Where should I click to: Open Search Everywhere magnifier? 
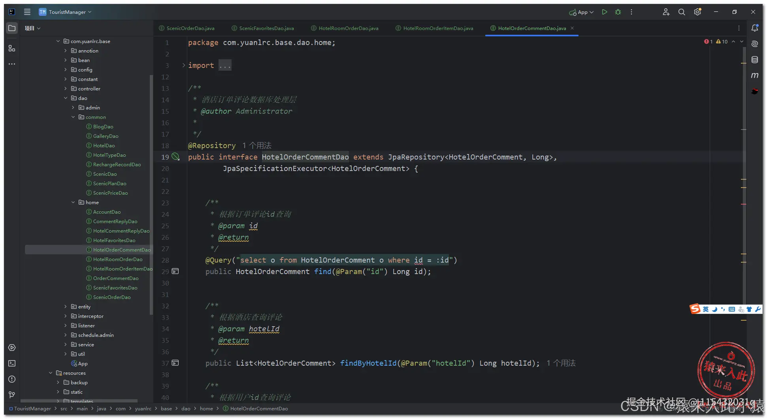pos(682,12)
